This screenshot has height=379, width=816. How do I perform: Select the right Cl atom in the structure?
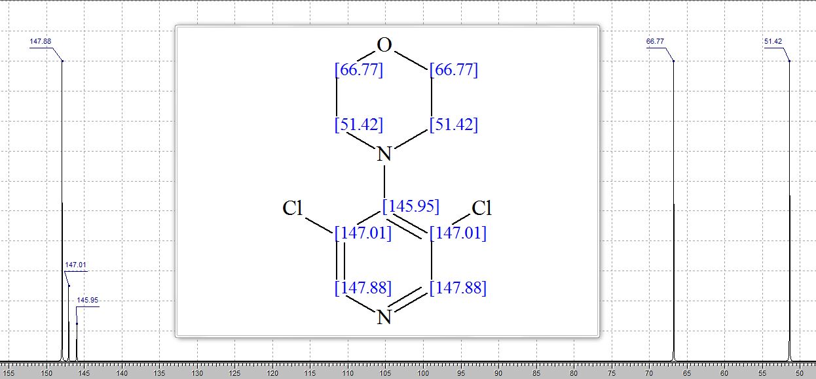[x=481, y=208]
